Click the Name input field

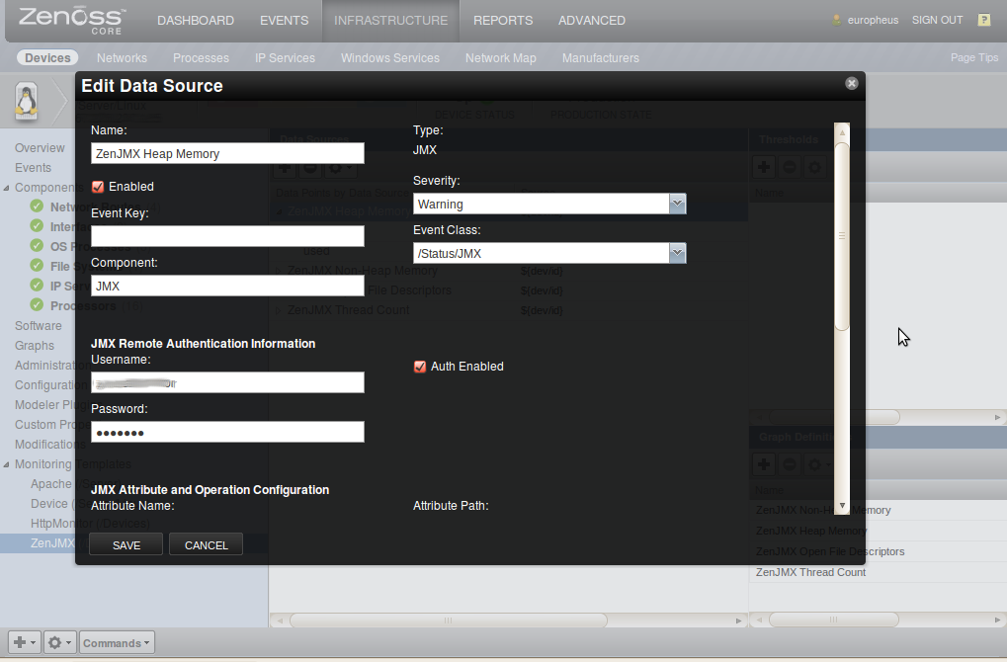[227, 153]
